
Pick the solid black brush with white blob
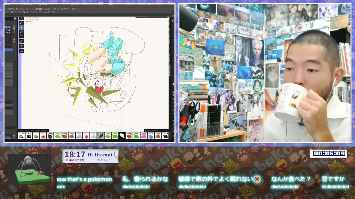[x=122, y=135]
